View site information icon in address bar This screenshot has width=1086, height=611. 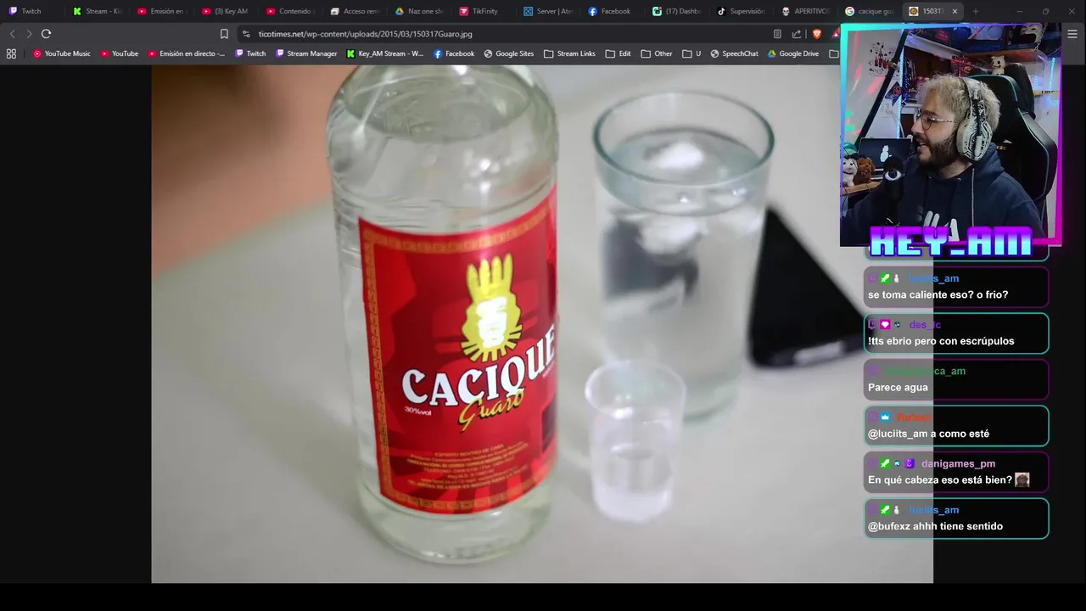(246, 34)
